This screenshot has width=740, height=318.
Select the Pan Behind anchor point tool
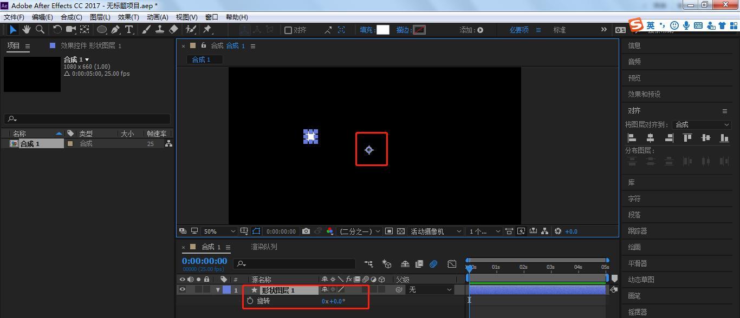(85, 30)
